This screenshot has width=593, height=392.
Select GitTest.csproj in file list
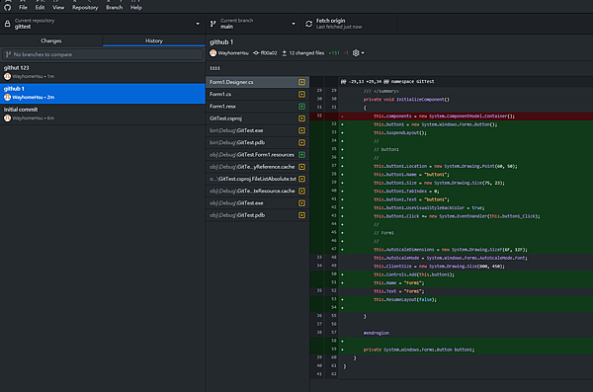coord(258,118)
